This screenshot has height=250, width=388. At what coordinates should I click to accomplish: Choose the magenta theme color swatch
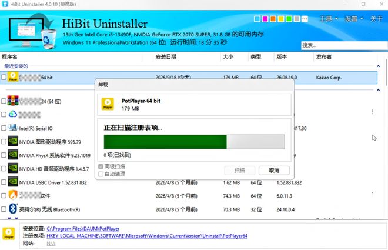[265, 19]
